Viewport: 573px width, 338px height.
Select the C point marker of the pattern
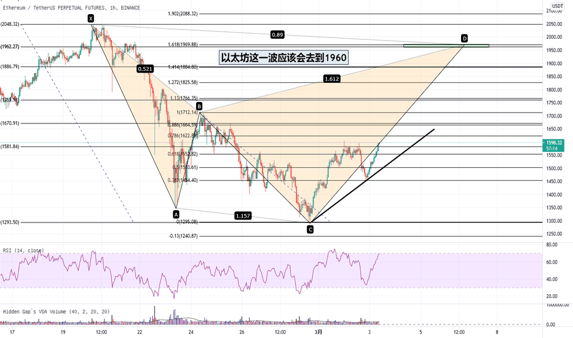[310, 229]
